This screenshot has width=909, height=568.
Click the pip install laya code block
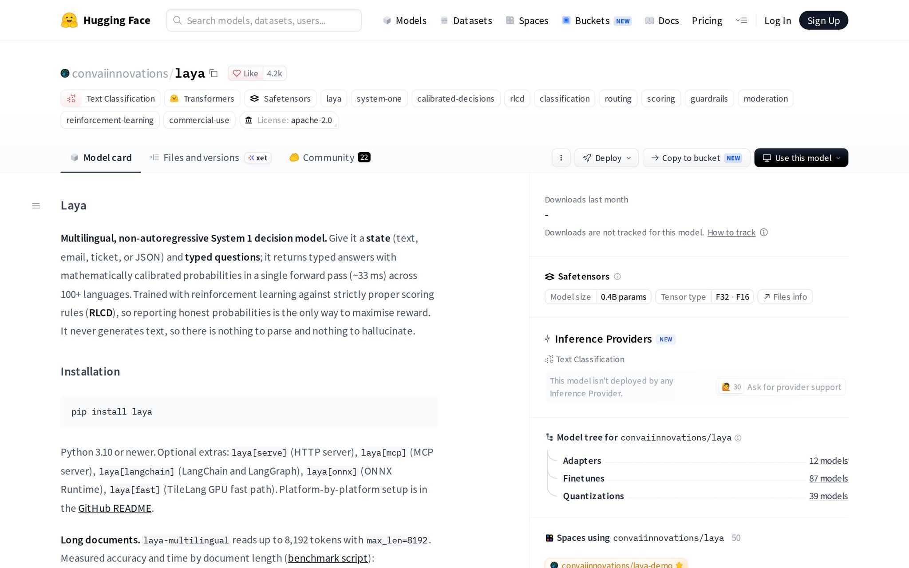[249, 411]
